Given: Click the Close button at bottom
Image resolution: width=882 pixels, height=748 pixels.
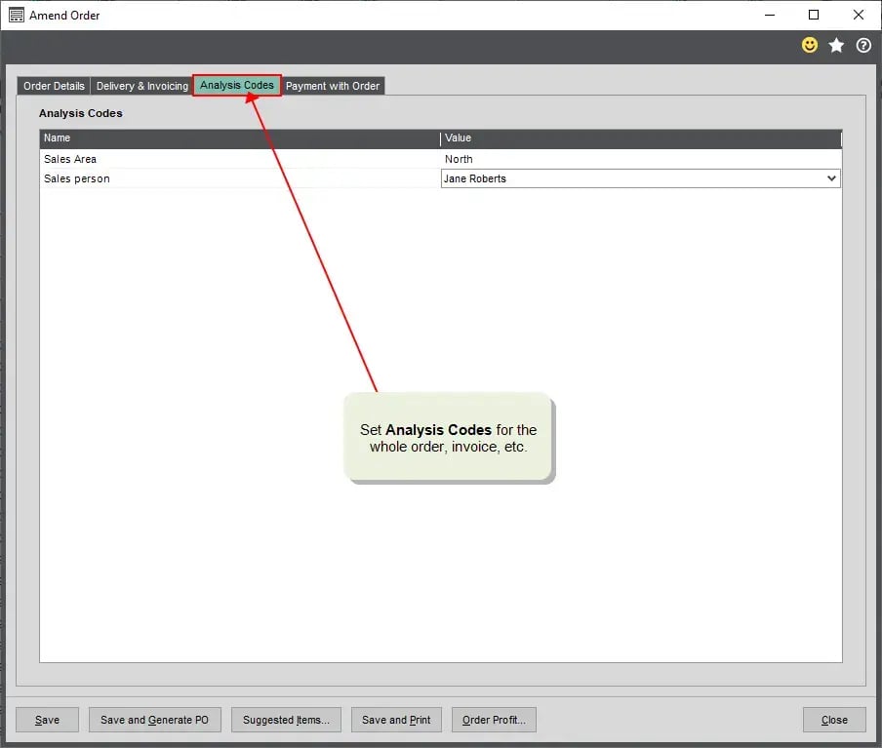Looking at the screenshot, I should pyautogui.click(x=834, y=720).
